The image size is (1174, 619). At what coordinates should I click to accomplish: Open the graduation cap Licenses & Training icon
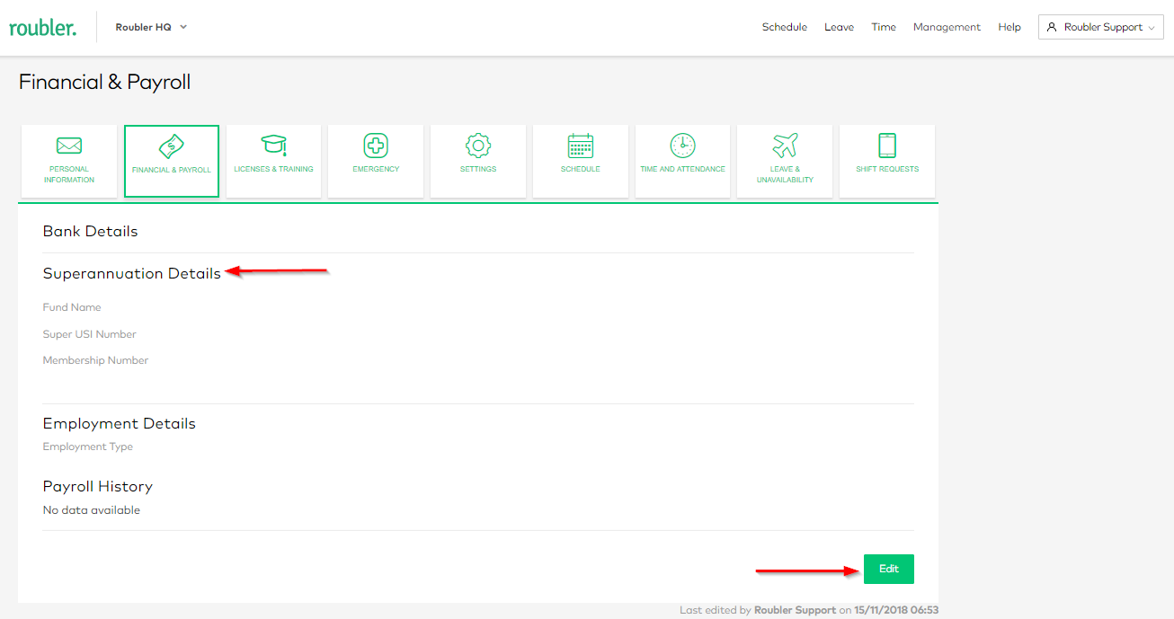273,146
